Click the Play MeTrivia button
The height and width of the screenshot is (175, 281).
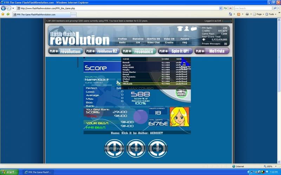coord(212,51)
